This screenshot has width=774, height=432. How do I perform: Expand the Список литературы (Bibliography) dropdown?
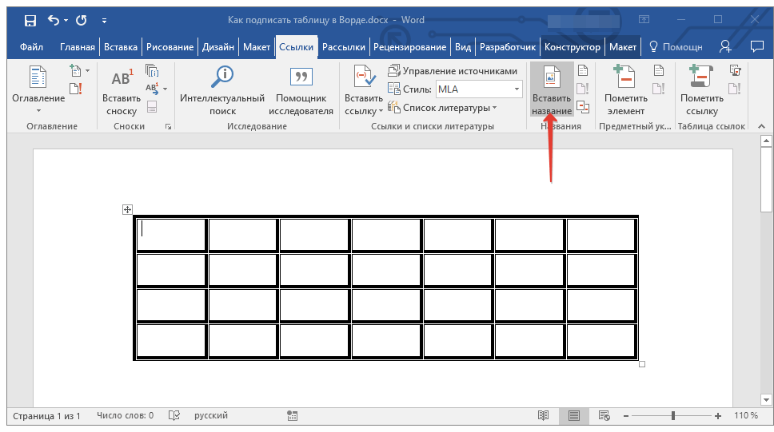[x=493, y=108]
